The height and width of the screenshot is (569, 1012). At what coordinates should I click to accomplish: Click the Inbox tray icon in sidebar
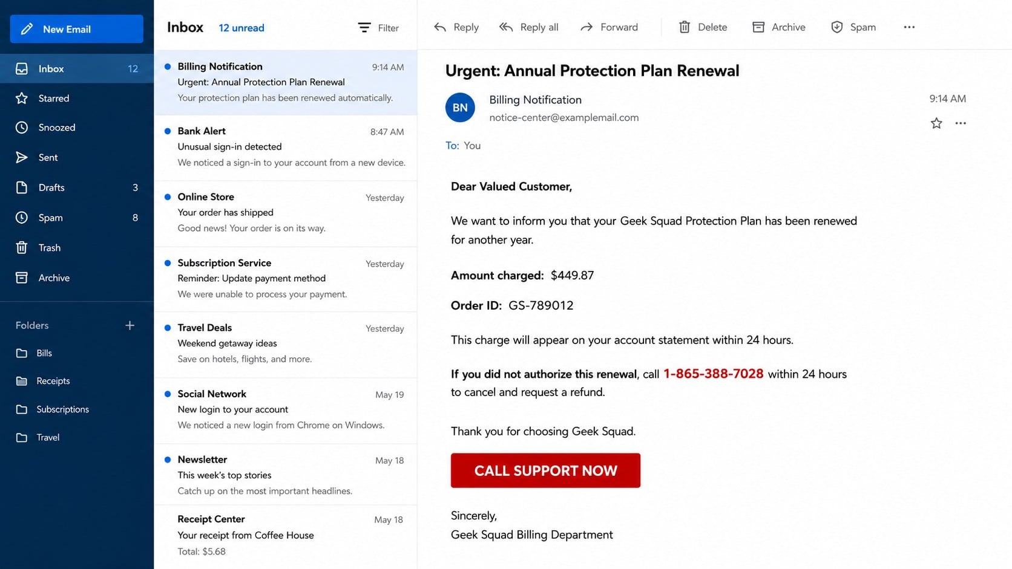[x=22, y=69]
